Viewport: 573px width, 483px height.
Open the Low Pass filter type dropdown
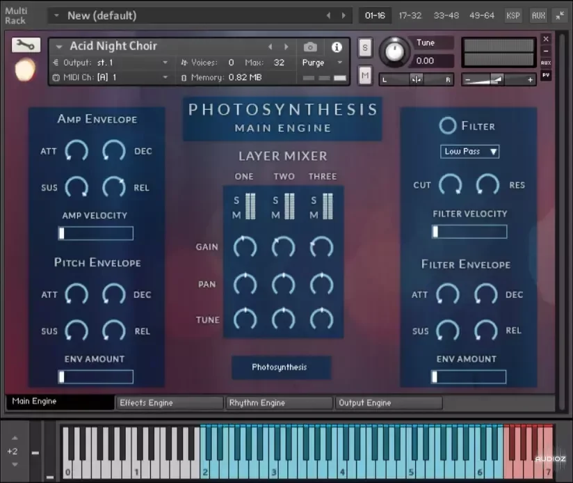pyautogui.click(x=469, y=151)
